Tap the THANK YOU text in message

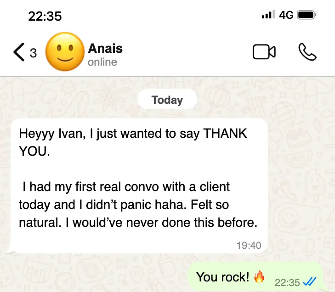pos(132,142)
